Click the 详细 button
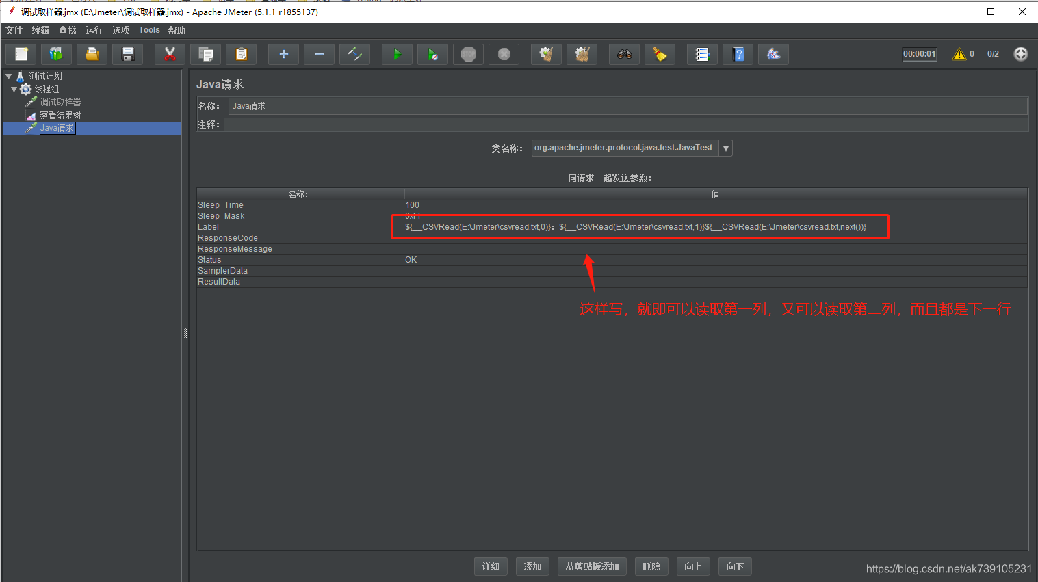Viewport: 1038px width, 582px height. [x=491, y=566]
